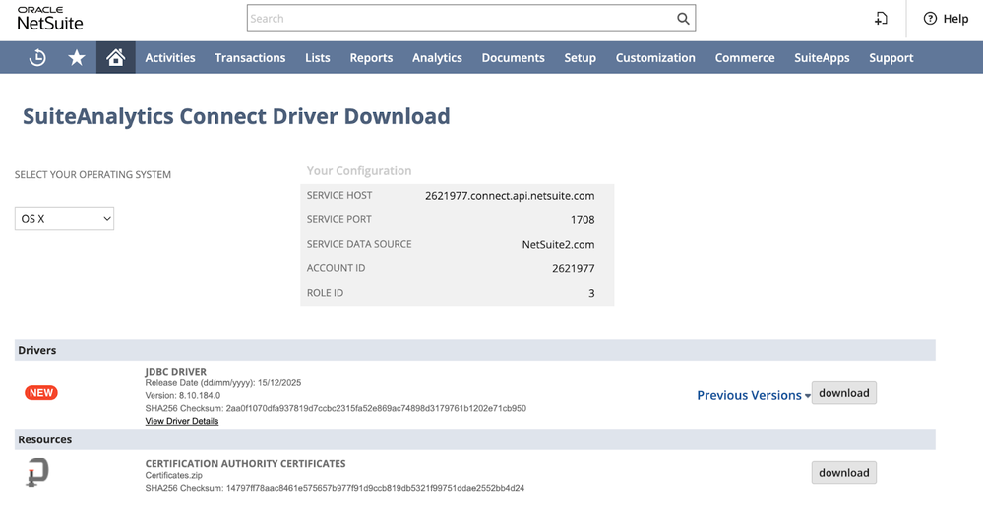983x524 pixels.
Task: Open the Reports menu
Action: pos(371,58)
